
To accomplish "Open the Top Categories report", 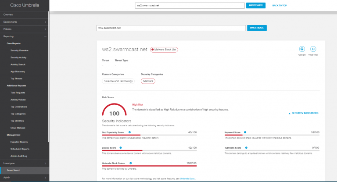I will tap(18, 114).
